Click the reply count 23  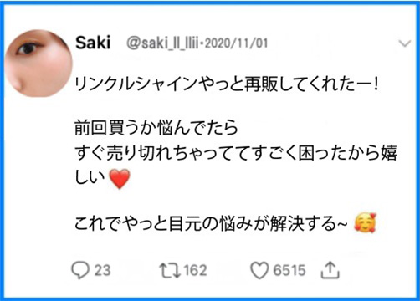tap(102, 271)
